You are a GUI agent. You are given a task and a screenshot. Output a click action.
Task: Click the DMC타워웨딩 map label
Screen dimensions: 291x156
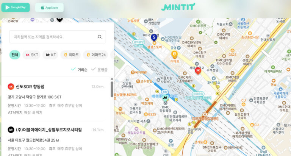click(165, 109)
